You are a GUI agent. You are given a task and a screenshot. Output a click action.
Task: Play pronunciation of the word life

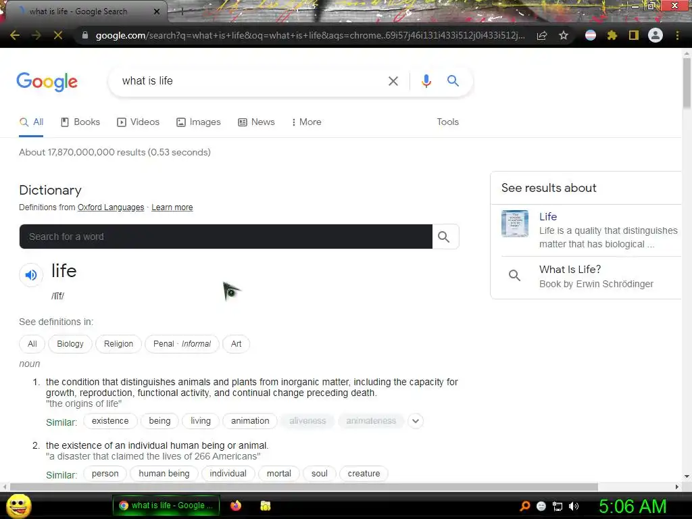31,275
